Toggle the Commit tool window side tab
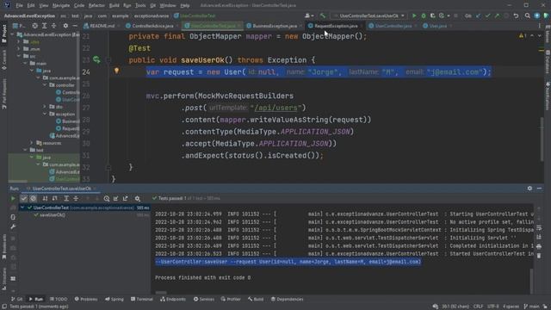 click(4, 59)
